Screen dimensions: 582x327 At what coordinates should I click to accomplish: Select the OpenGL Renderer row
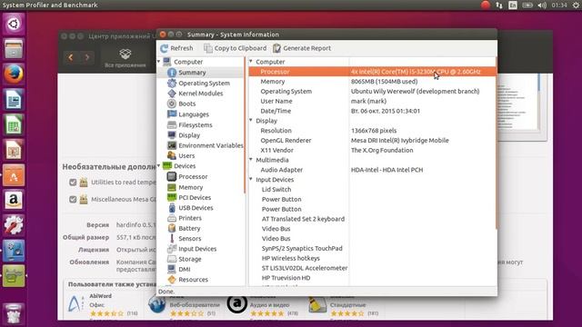click(x=372, y=140)
